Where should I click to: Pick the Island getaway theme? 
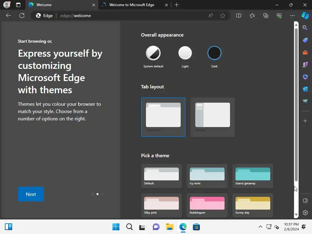(253, 176)
